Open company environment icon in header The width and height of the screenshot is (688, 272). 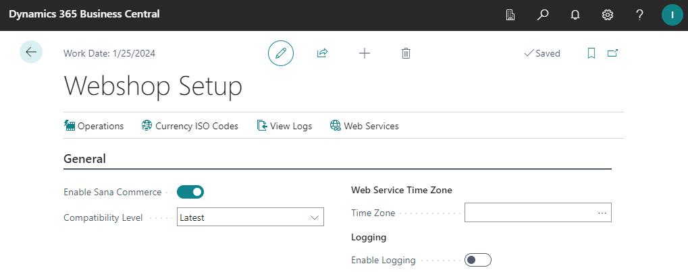click(510, 15)
